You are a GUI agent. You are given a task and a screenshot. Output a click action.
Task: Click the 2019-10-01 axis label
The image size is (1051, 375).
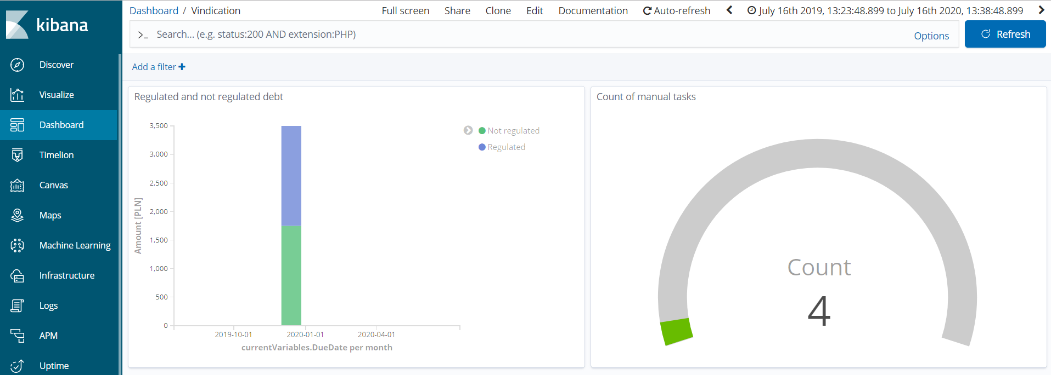233,334
